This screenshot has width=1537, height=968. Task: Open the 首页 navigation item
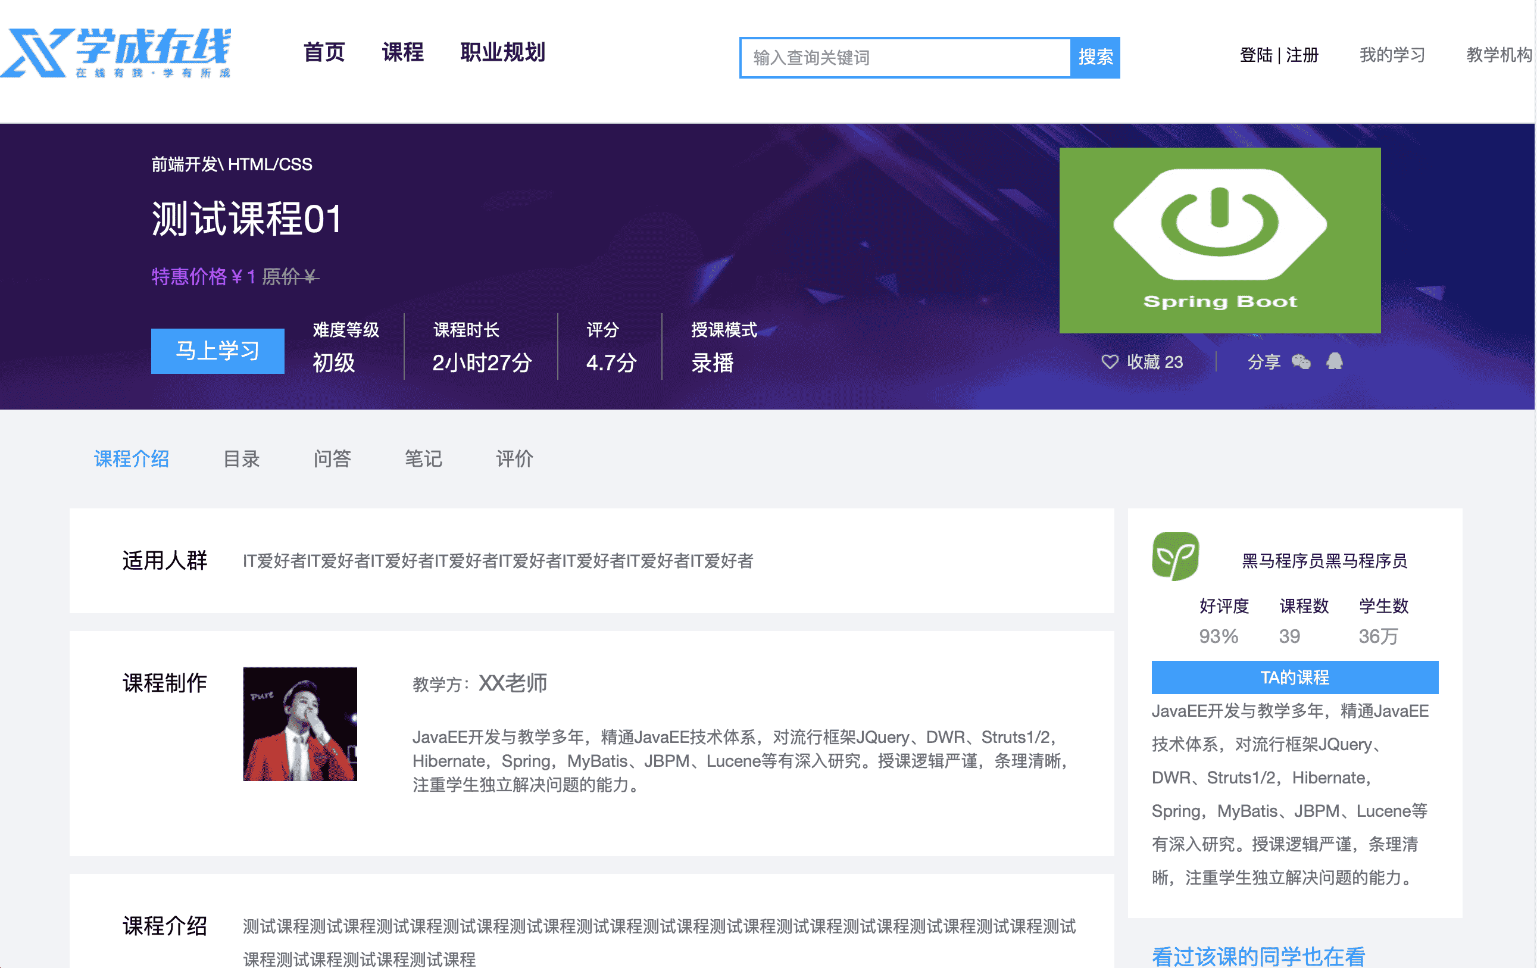(324, 52)
